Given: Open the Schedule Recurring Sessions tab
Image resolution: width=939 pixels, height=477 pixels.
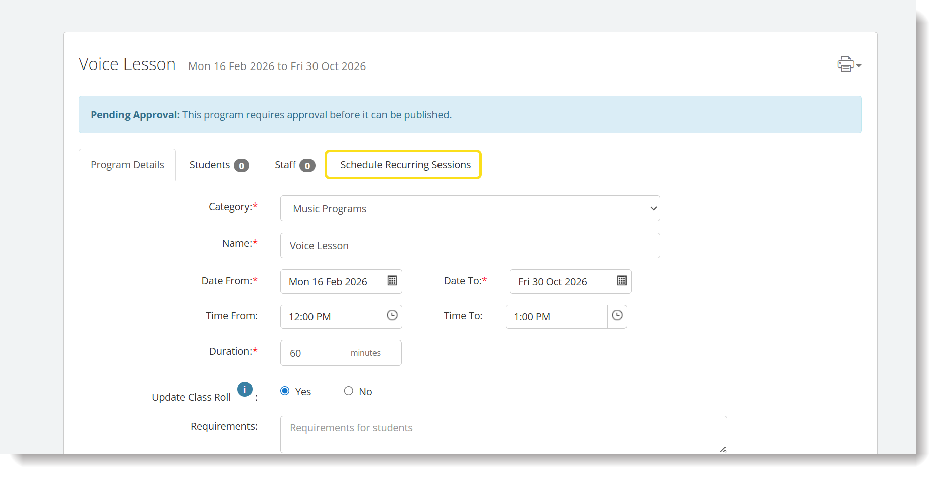Looking at the screenshot, I should pyautogui.click(x=405, y=165).
